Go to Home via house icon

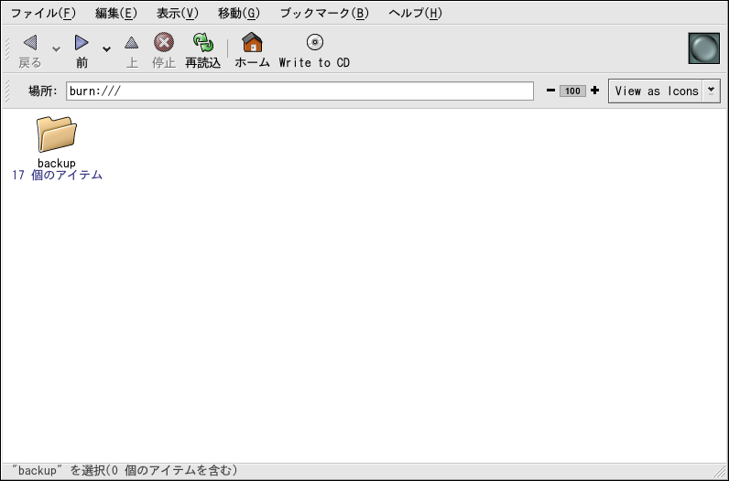pos(252,43)
